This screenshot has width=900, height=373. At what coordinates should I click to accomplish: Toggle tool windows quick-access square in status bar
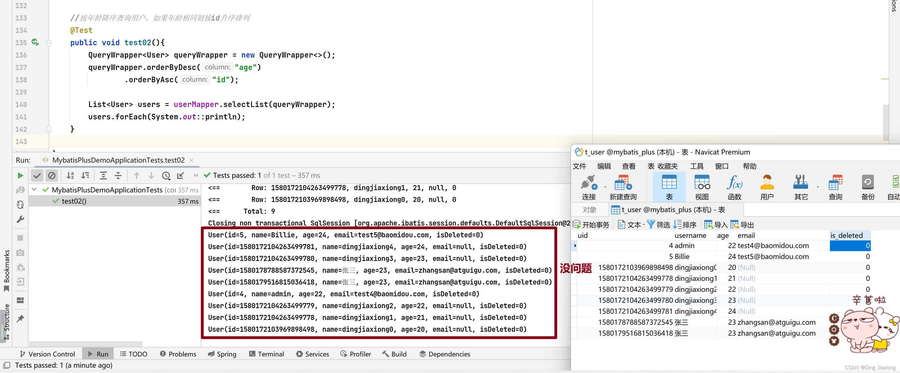click(6, 365)
